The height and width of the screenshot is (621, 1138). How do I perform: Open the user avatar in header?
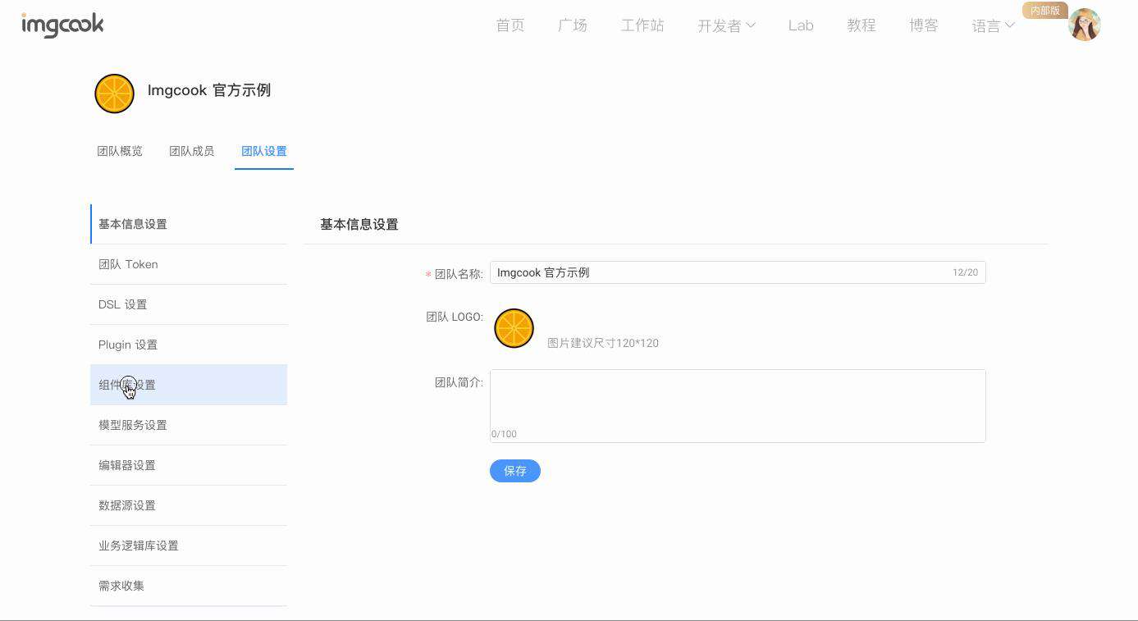(x=1084, y=25)
